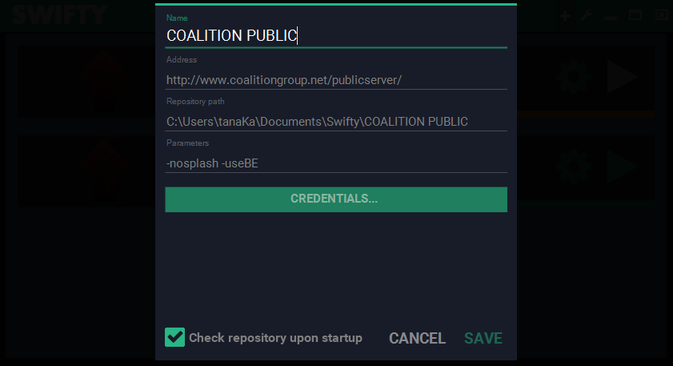Close the Swifty window
The width and height of the screenshot is (673, 366).
coord(661,15)
